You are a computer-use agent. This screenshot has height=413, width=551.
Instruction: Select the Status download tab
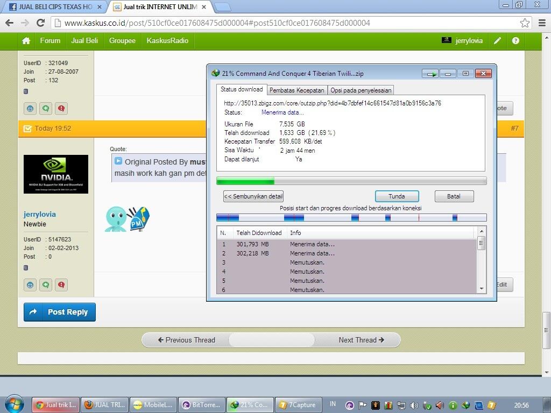point(242,90)
